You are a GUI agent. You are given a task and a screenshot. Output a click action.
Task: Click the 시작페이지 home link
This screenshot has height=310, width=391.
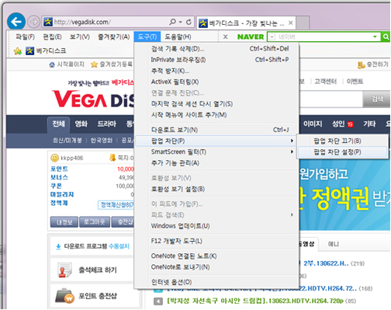[x=67, y=64]
